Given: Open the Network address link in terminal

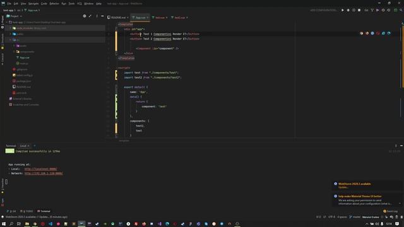Looking at the screenshot, I should 44,173.
